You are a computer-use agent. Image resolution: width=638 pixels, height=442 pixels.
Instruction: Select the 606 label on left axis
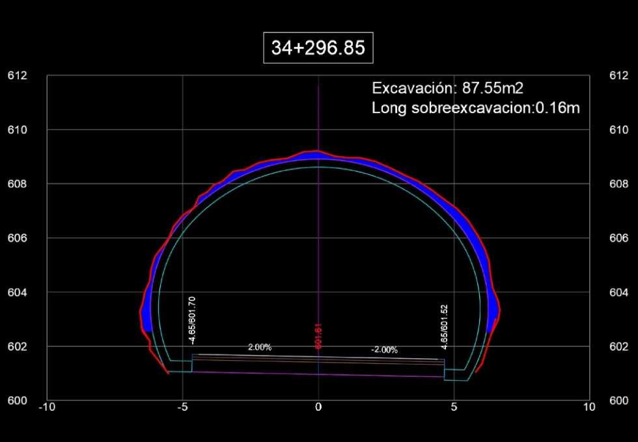[x=18, y=239]
